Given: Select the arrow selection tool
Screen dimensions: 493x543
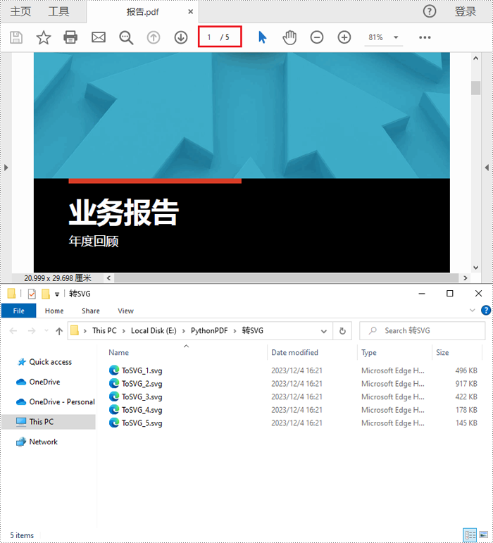Looking at the screenshot, I should click(263, 37).
